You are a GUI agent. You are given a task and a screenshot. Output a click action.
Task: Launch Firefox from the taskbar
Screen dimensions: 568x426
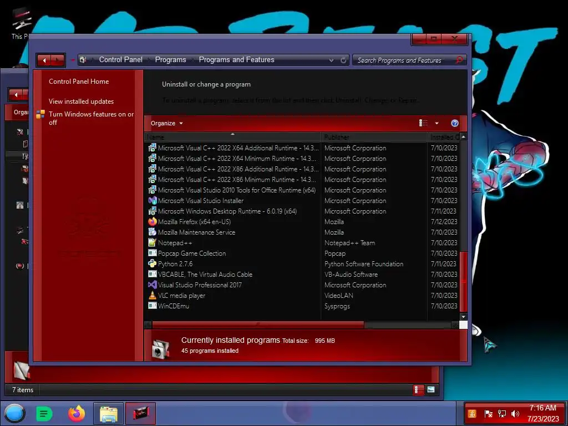77,413
